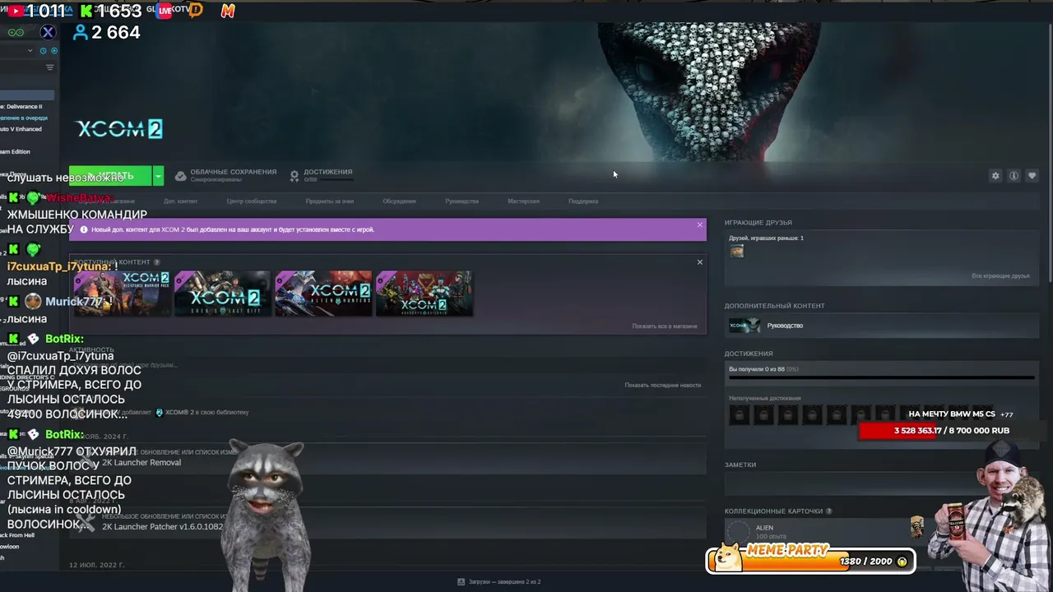Dismiss the purple DLC notification banner
This screenshot has height=592, width=1053.
(x=700, y=224)
